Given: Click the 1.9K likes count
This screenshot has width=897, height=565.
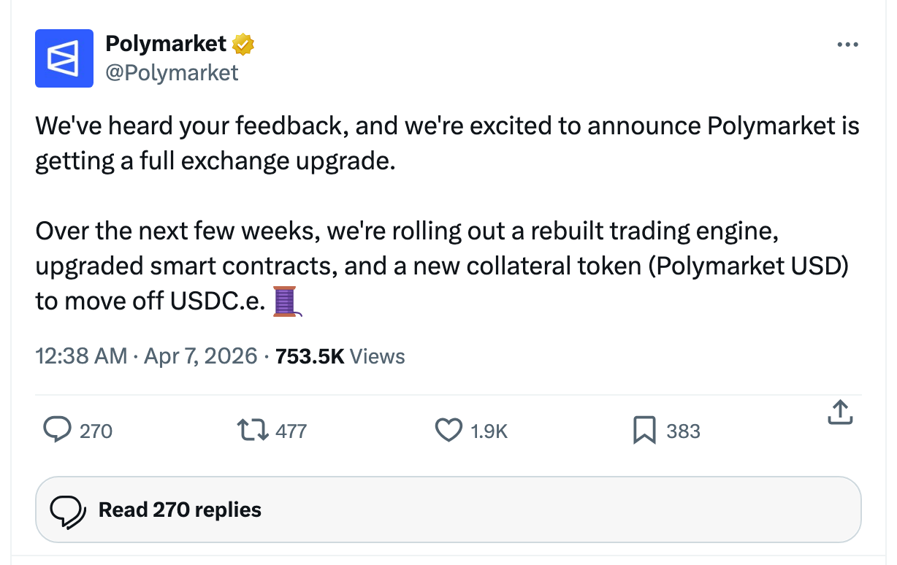Looking at the screenshot, I should tap(489, 431).
